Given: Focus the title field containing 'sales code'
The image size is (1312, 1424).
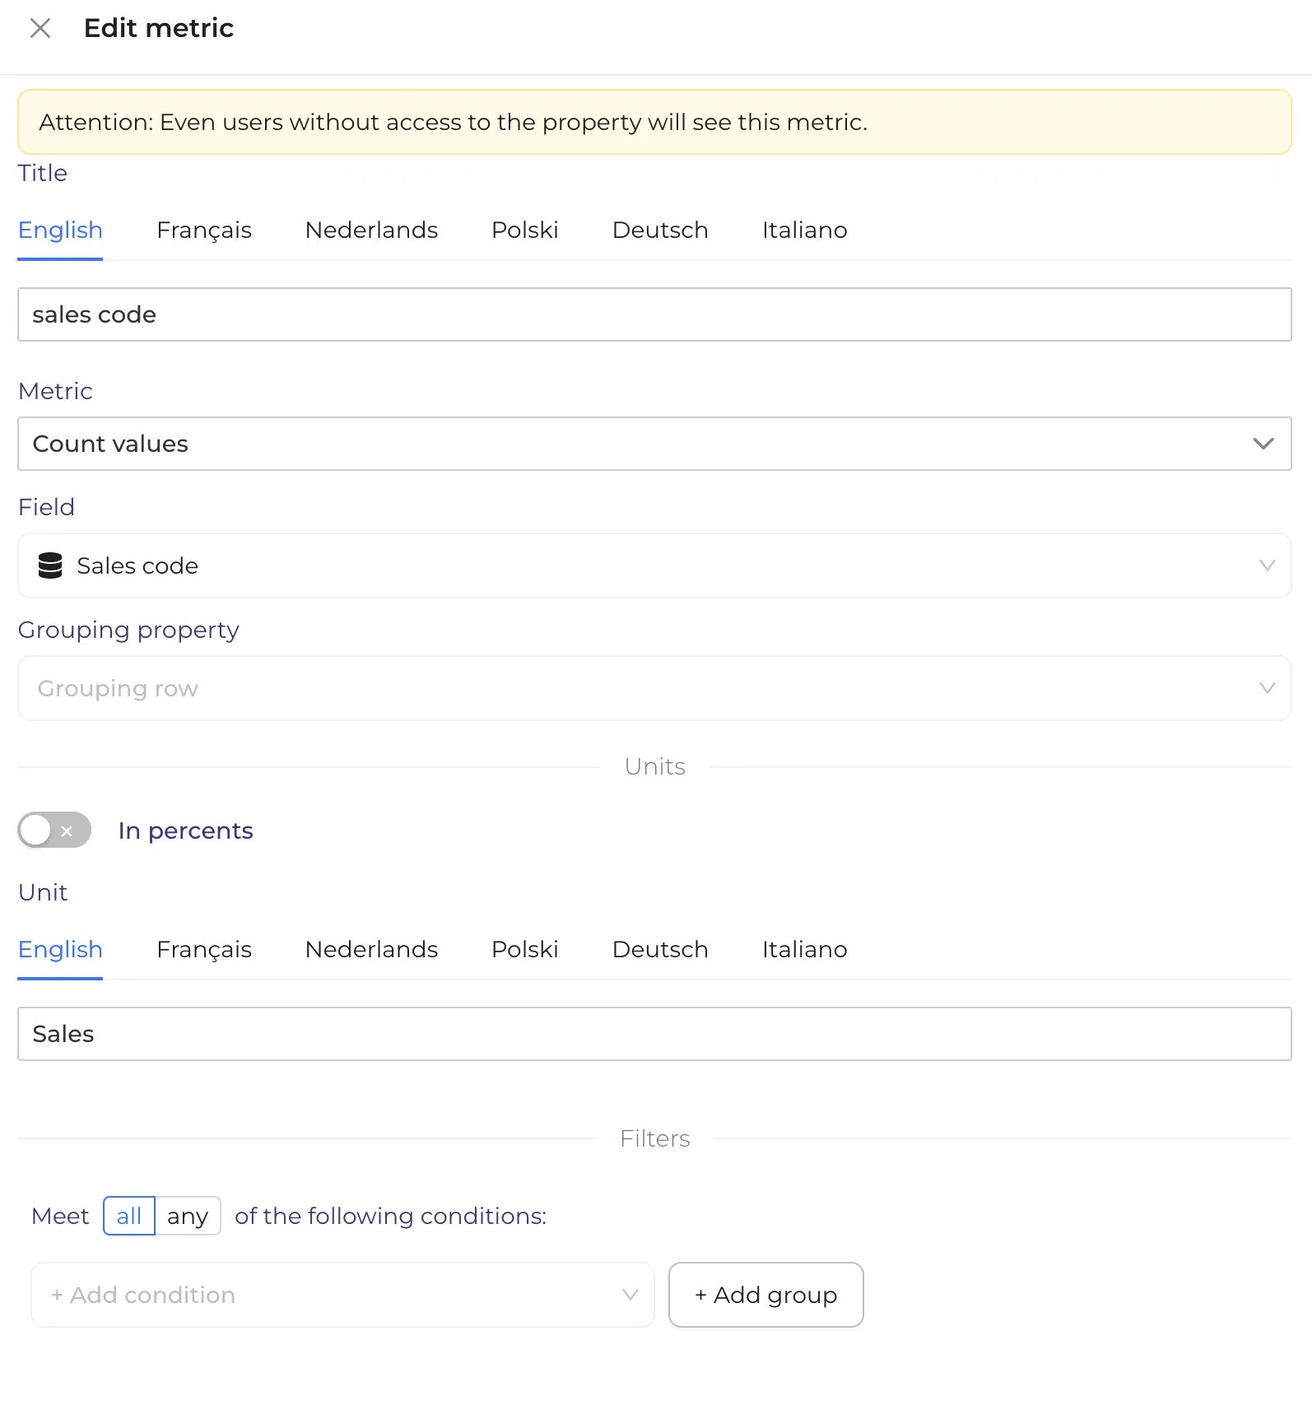Looking at the screenshot, I should click(x=654, y=314).
